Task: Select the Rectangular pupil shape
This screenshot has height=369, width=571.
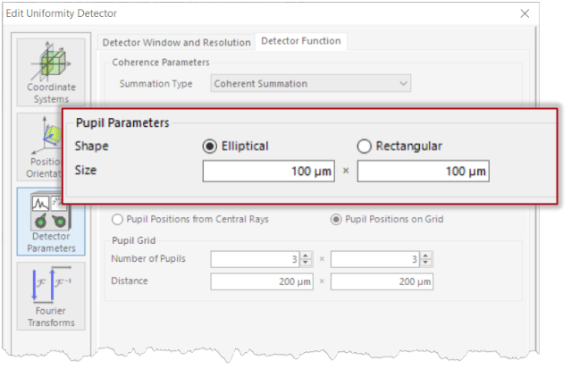Action: [x=364, y=146]
